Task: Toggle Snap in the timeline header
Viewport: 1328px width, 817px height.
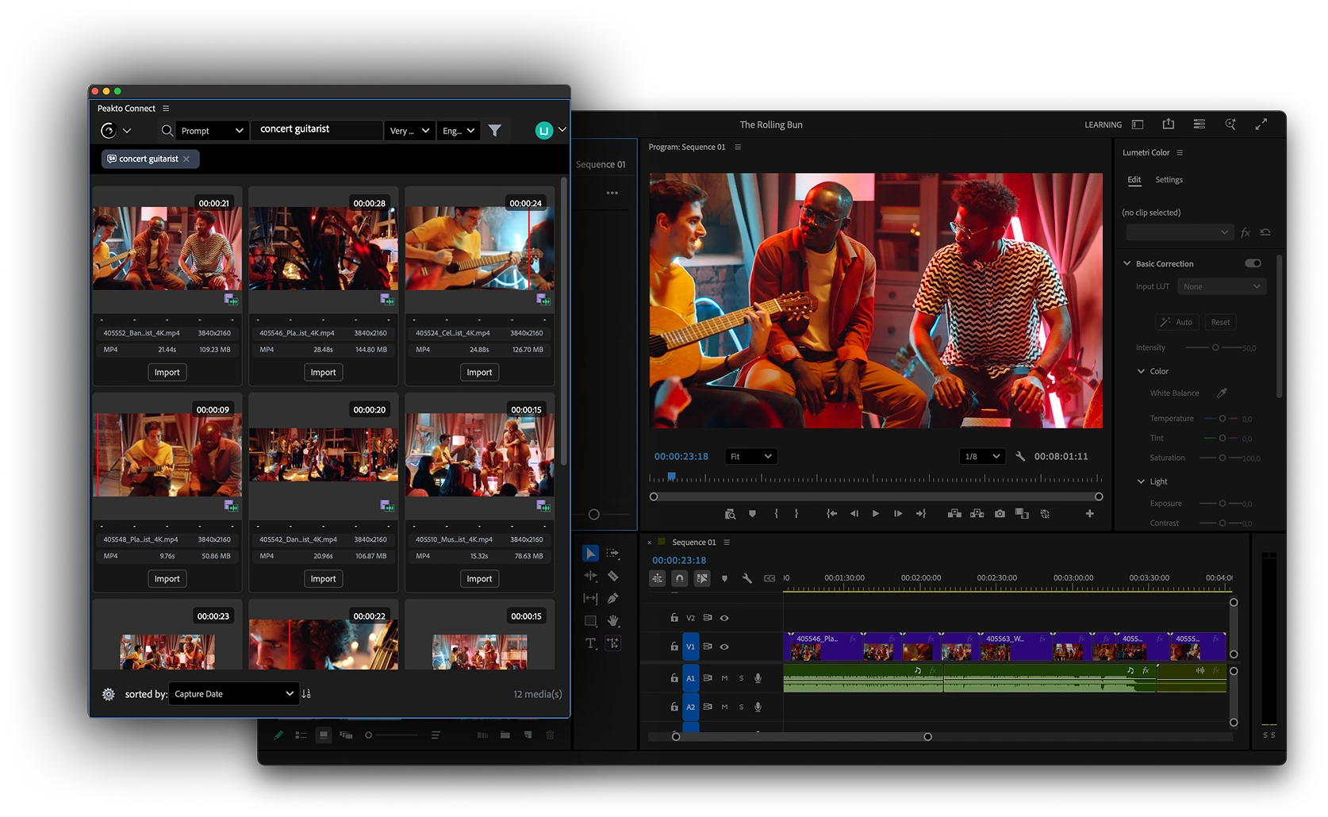Action: tap(680, 578)
